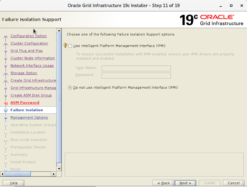Screen dimensions: 247x187
Task: Click the Failure Isolation current step marker
Action: coord(6,110)
